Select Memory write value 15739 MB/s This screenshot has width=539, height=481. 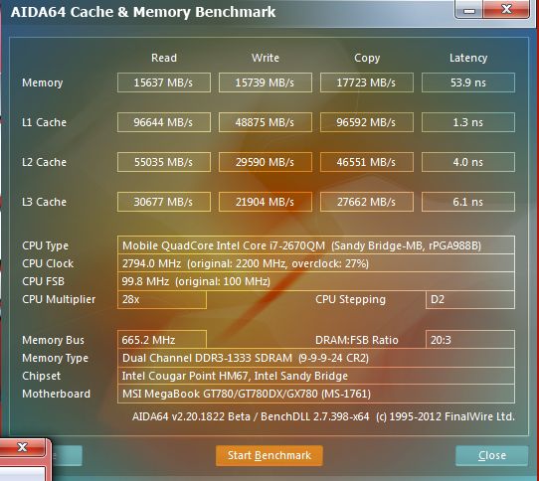(266, 82)
